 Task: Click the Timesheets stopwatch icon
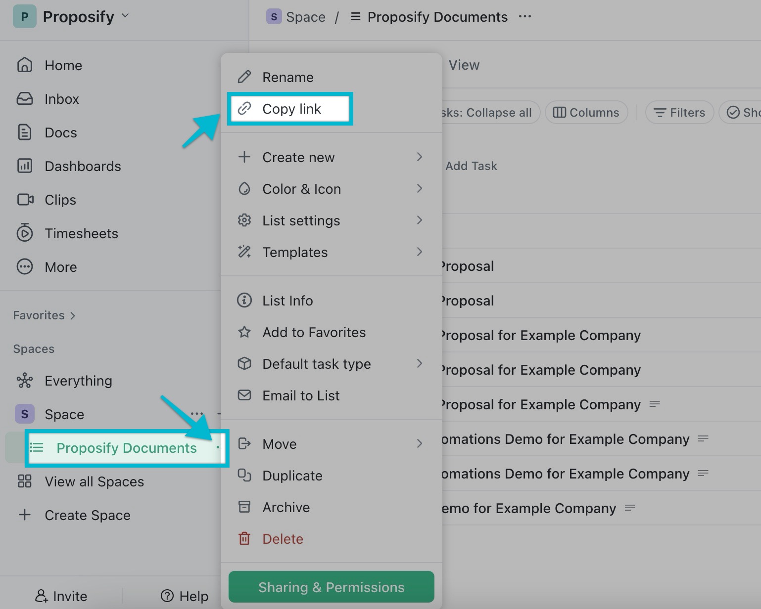coord(25,233)
